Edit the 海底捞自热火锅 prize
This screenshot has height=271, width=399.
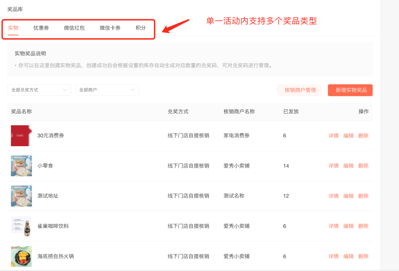pos(348,256)
